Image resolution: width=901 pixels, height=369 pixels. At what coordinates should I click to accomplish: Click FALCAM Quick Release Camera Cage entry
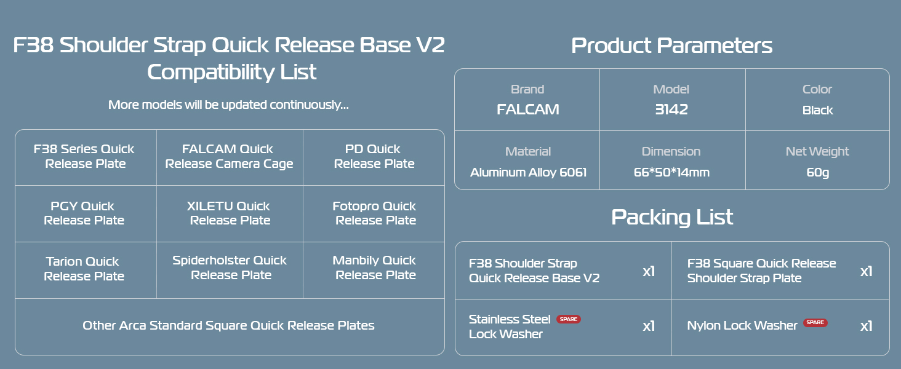(x=229, y=157)
